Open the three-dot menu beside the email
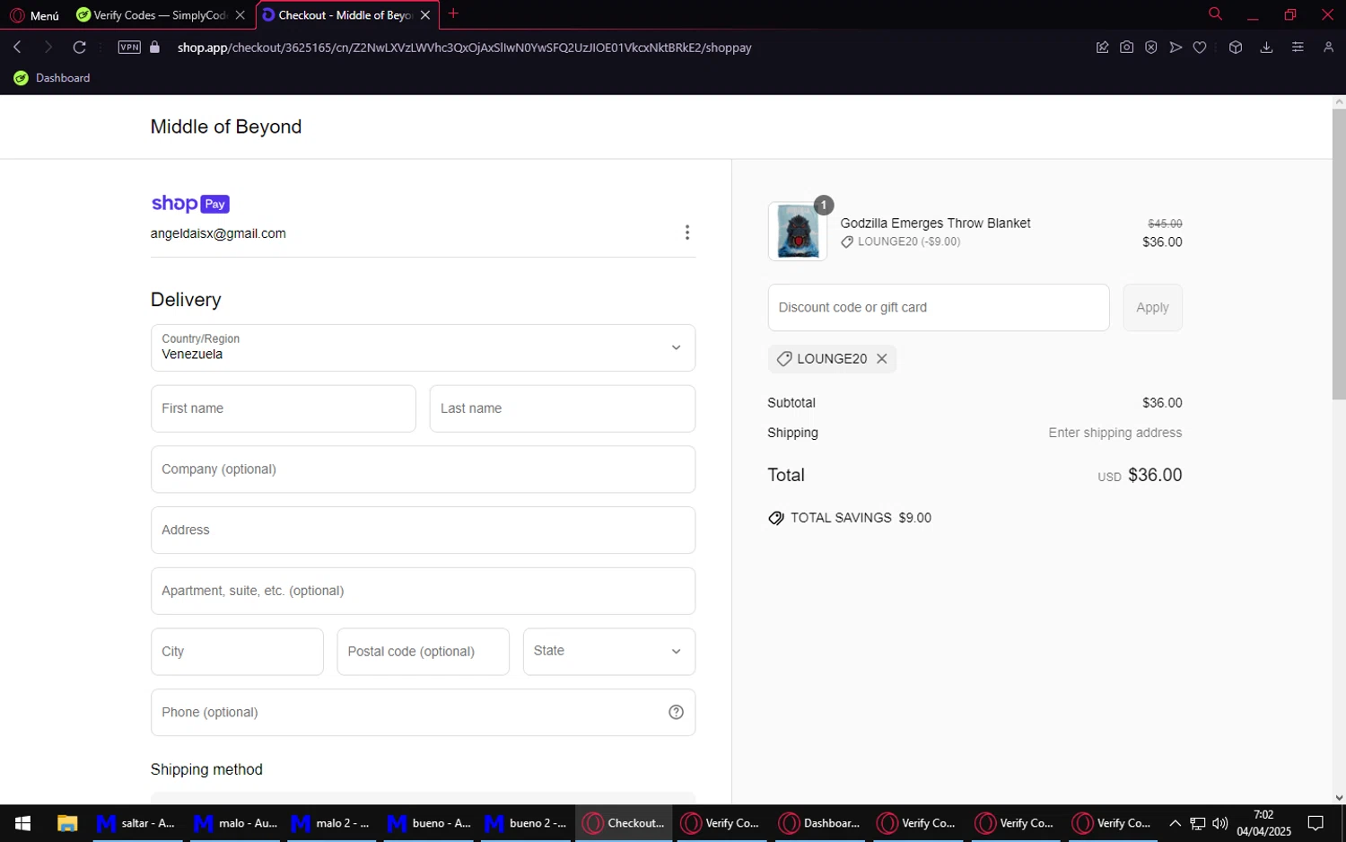This screenshot has width=1346, height=842. (x=687, y=232)
